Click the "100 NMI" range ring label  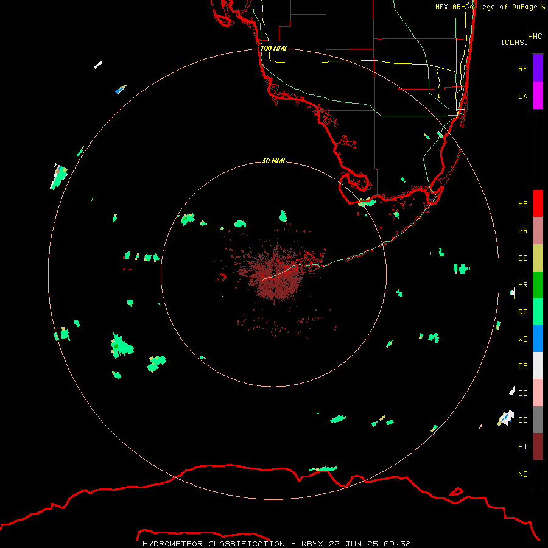pyautogui.click(x=273, y=48)
